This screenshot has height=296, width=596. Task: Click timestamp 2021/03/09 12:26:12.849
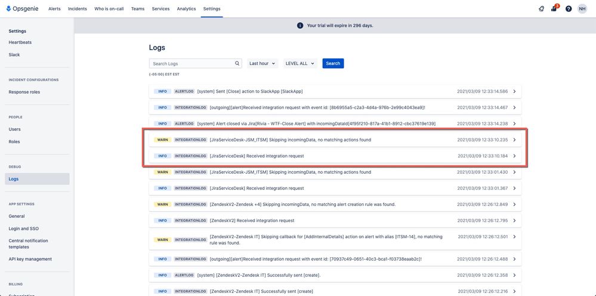tap(483, 205)
